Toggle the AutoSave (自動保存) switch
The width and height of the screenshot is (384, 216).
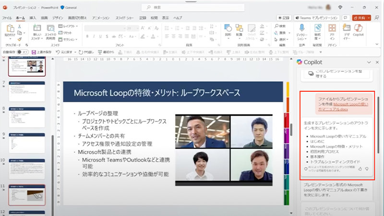point(21,52)
